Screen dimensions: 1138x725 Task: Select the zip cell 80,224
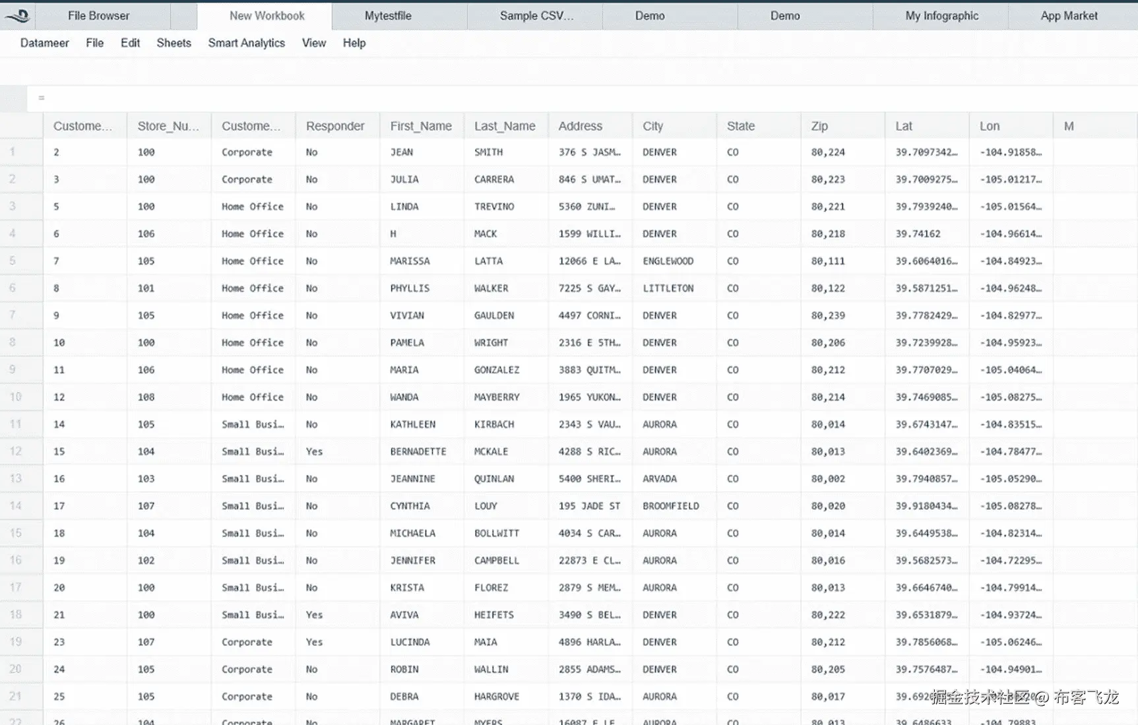[843, 152]
